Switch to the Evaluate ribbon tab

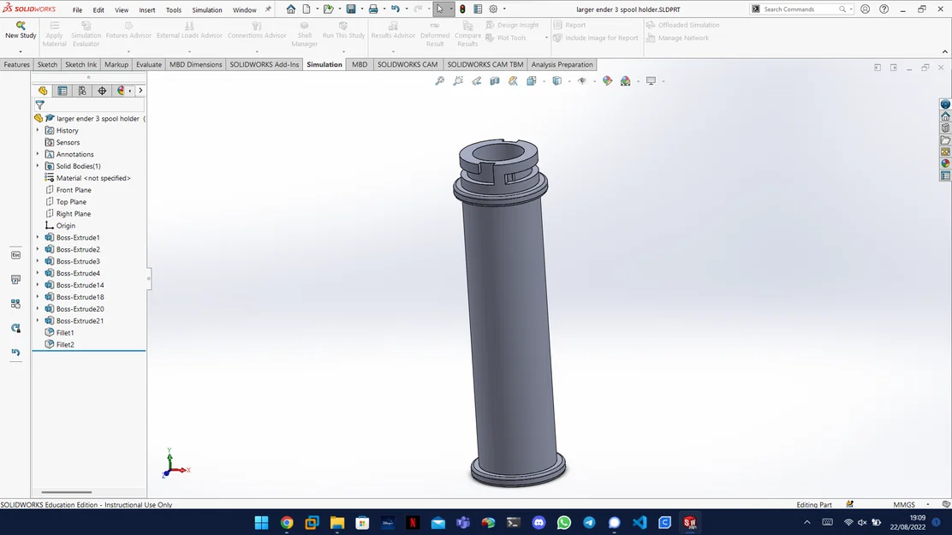click(148, 64)
